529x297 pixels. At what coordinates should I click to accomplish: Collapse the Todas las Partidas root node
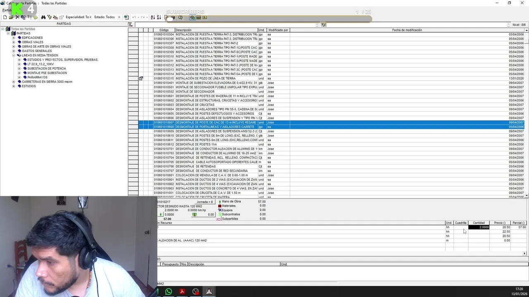click(x=2, y=29)
